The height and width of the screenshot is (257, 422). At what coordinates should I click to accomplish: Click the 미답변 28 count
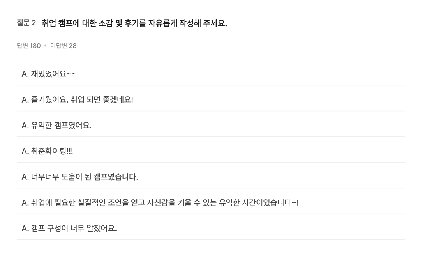pos(63,46)
